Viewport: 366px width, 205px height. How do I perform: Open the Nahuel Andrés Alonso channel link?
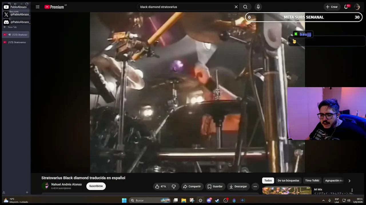(x=66, y=184)
